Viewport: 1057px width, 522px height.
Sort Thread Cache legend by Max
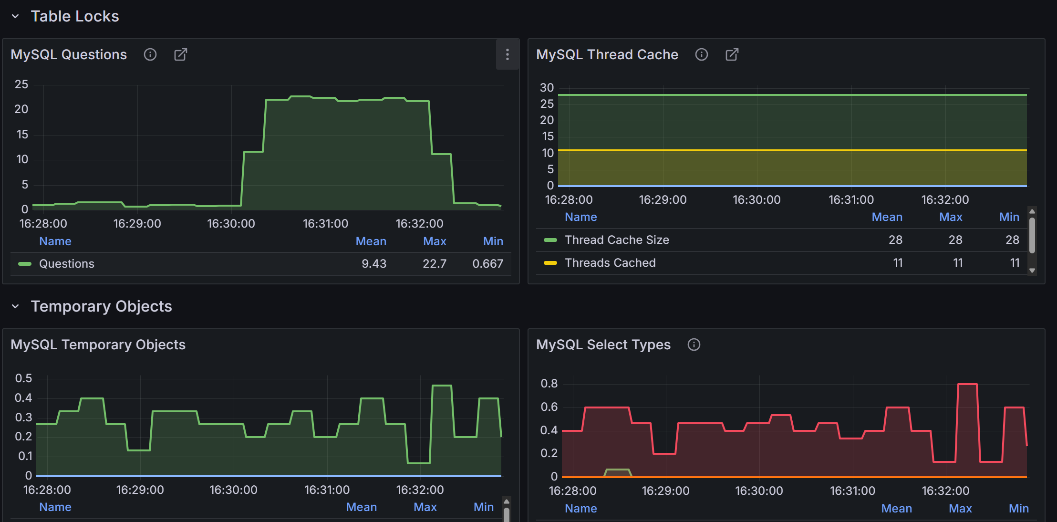[x=951, y=217]
